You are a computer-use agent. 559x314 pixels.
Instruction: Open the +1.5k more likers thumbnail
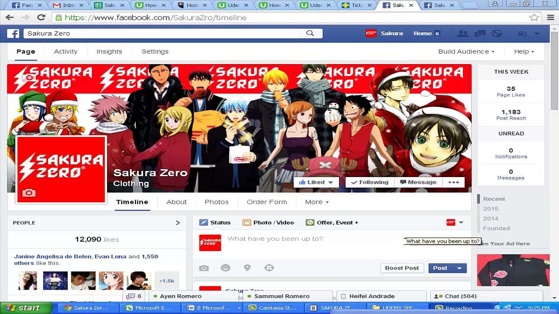(166, 281)
